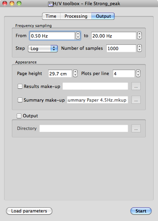The height and width of the screenshot is (221, 158).
Task: Open the Step Log dropdown
Action: (x=43, y=49)
